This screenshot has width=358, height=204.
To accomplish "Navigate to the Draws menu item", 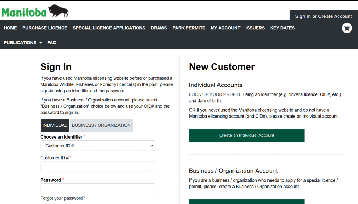I will click(x=159, y=28).
